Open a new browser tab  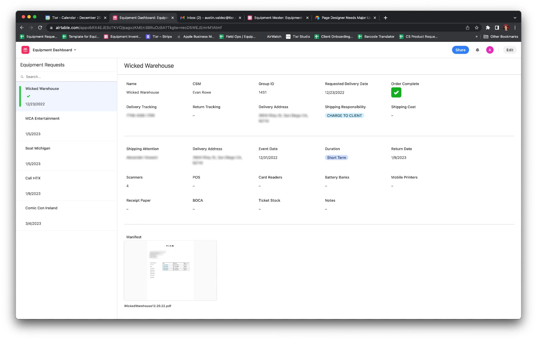pos(385,18)
